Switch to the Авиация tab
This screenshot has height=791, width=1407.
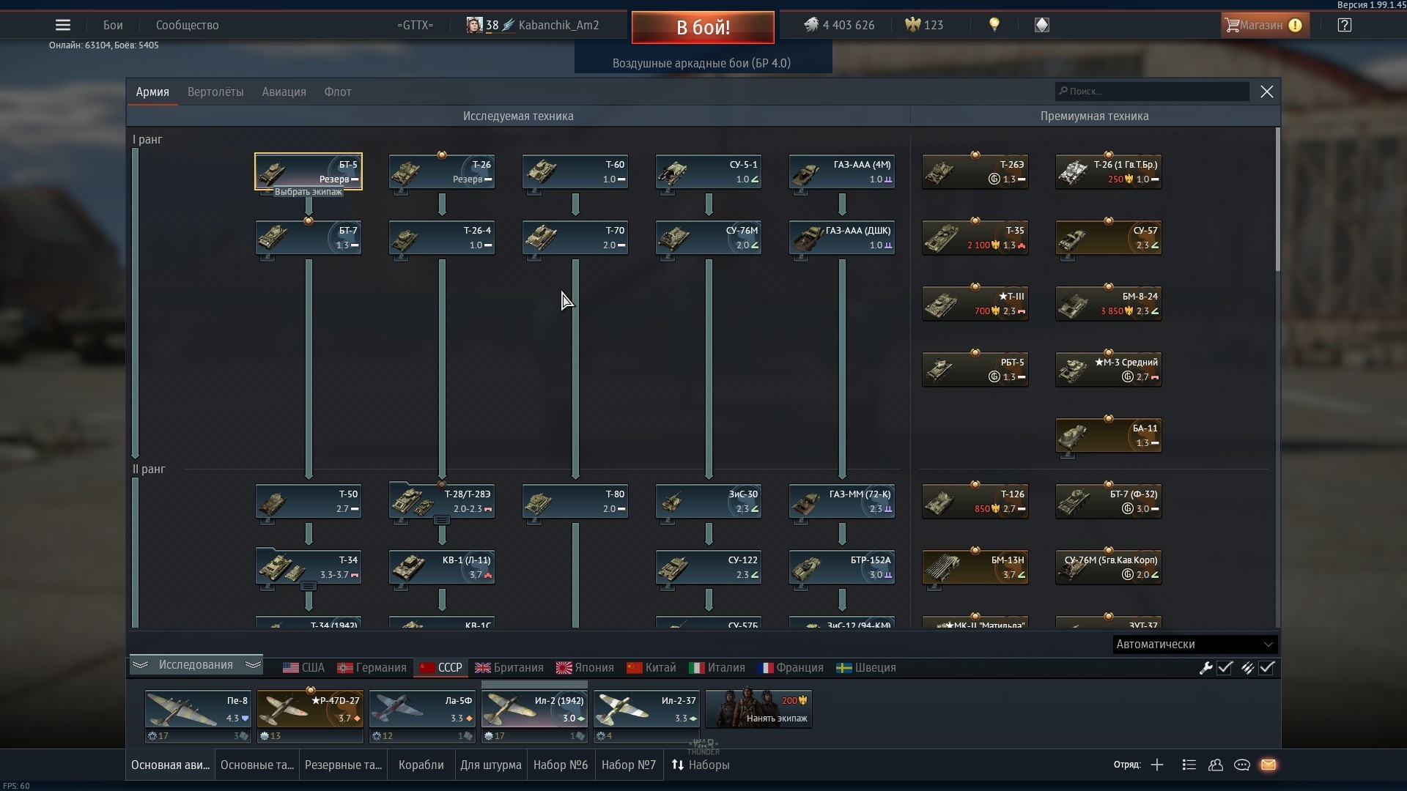284,92
